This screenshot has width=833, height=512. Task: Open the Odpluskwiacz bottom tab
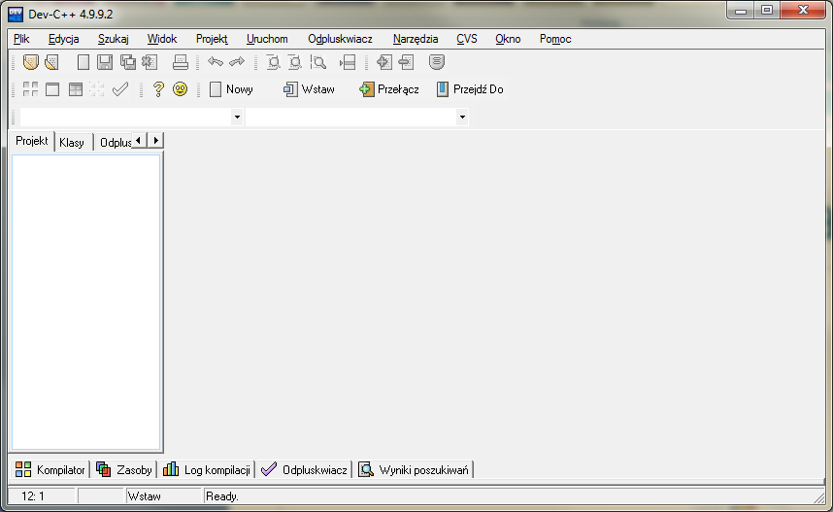point(305,469)
